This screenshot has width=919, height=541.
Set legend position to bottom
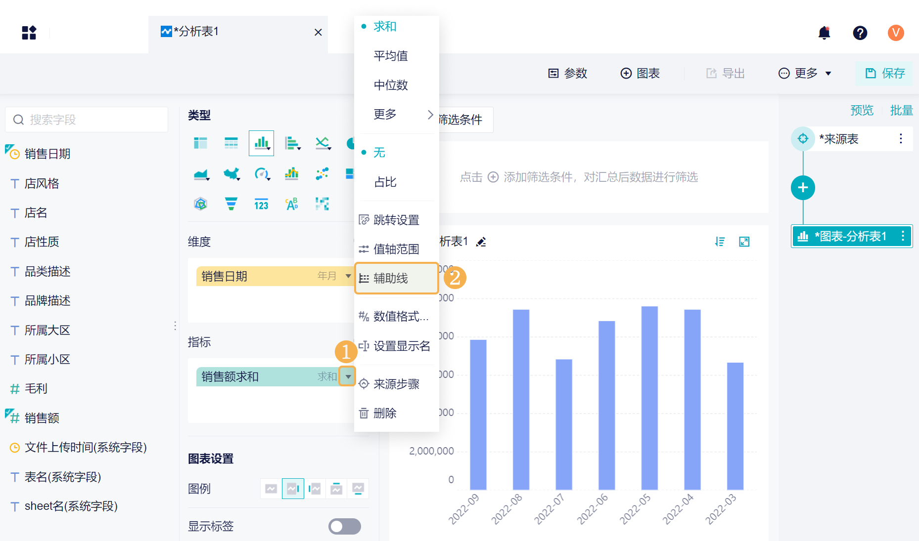[358, 489]
